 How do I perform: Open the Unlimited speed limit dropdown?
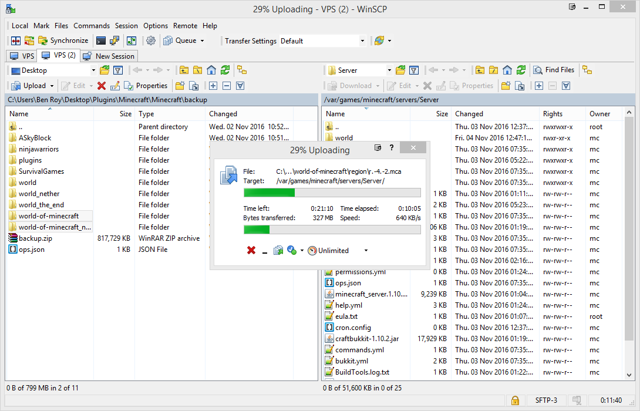pos(366,251)
